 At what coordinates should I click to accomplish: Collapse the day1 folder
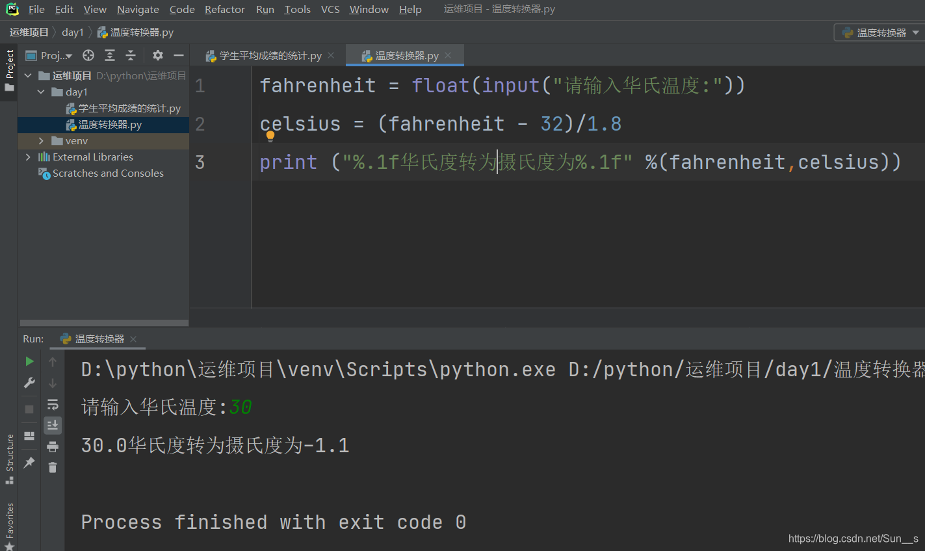41,92
